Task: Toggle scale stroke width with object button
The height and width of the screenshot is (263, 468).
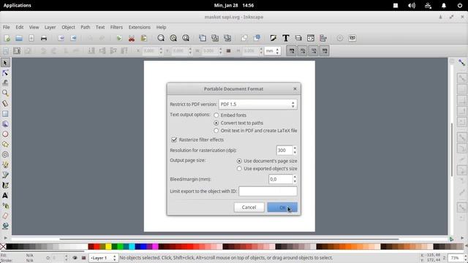Action: point(292,51)
